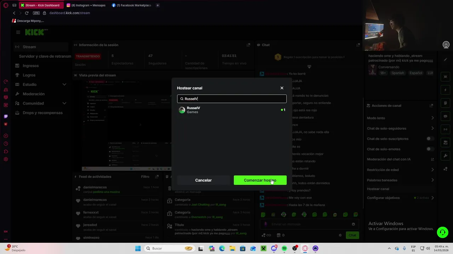Screen dimensions: 453x254
Task: Click the green Chat send button
Action: (352, 235)
